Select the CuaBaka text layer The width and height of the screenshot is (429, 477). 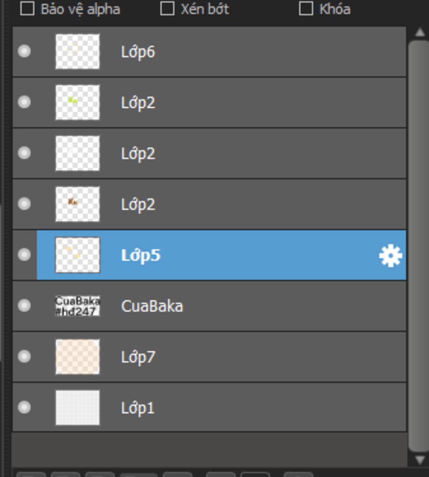pyautogui.click(x=209, y=306)
